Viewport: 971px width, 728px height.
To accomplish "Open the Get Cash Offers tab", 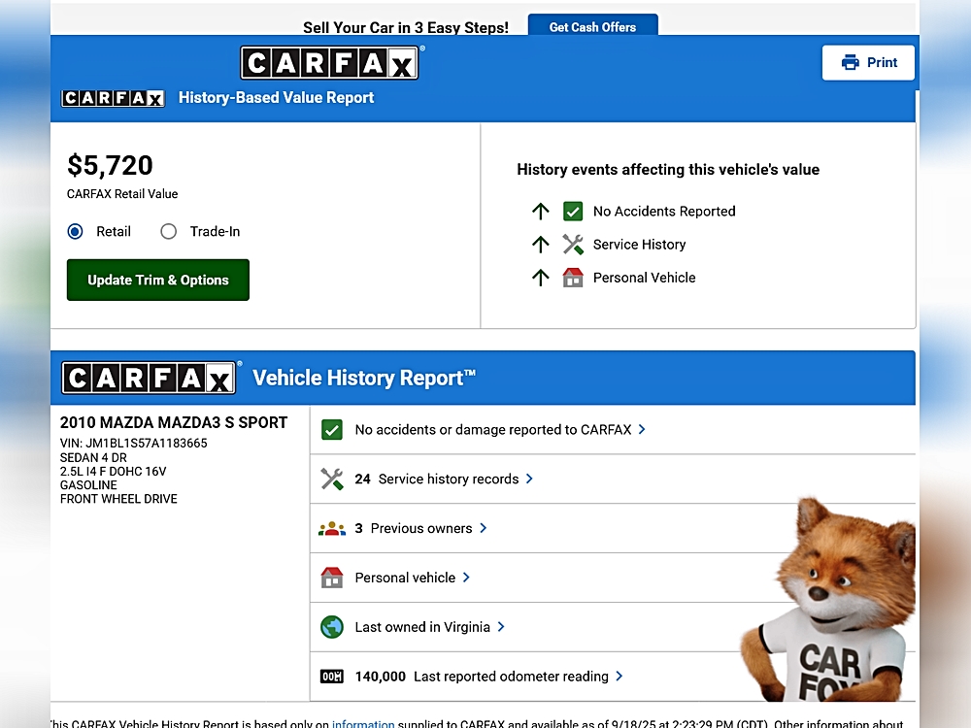I will click(x=592, y=26).
